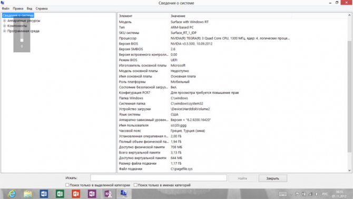The height and width of the screenshot is (199, 353).
Task: Open Internet Explorer from the taskbar
Action: pyautogui.click(x=12, y=194)
